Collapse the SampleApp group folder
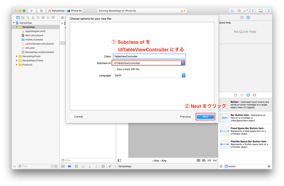This screenshot has height=186, width=284. point(17,27)
